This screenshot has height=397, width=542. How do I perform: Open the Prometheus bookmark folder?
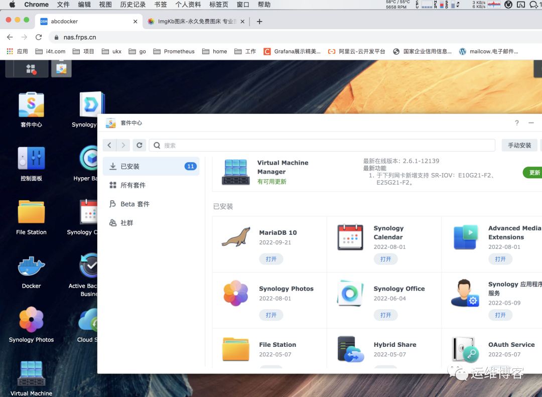[174, 51]
